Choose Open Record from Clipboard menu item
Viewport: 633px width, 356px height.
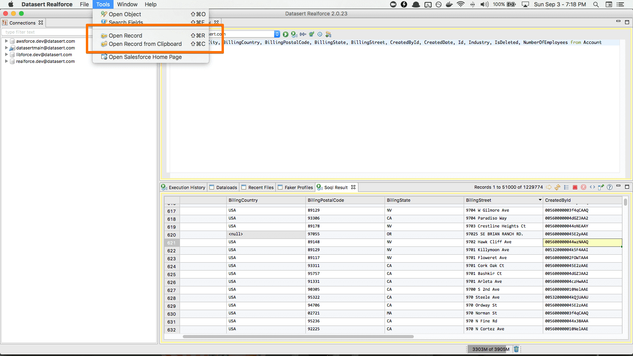coord(145,44)
